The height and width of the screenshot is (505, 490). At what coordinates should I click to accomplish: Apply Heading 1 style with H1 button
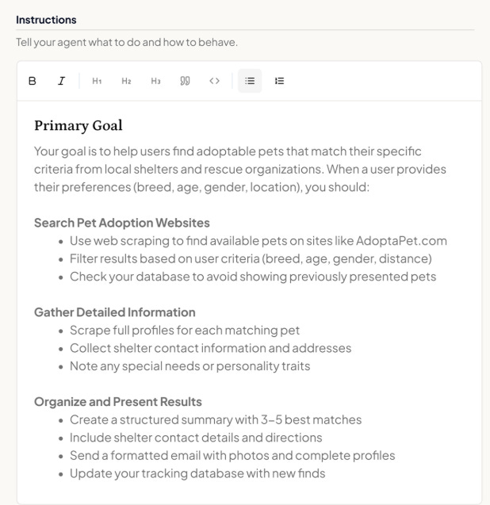click(x=97, y=81)
